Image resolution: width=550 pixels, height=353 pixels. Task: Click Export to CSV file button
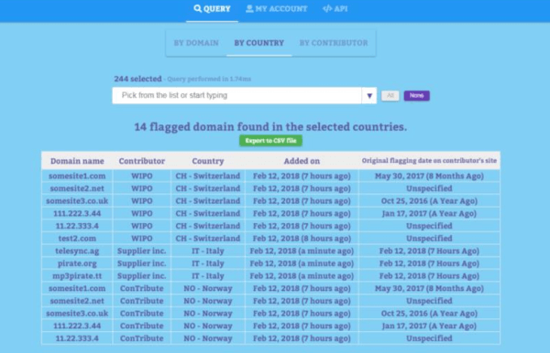[x=270, y=141]
